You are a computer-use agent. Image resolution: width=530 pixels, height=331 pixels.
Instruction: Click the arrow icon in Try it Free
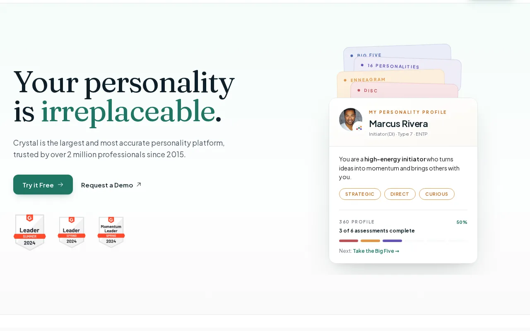point(60,185)
